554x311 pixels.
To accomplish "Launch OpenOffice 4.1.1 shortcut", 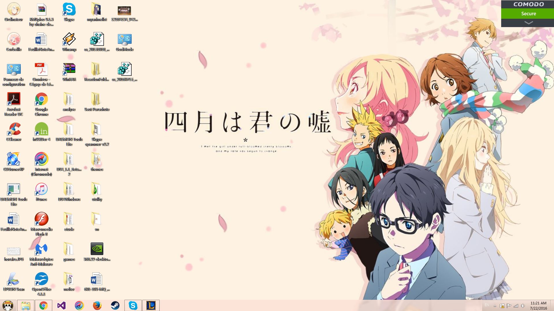I will (x=41, y=284).
